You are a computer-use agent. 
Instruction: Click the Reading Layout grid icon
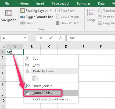[23, 10]
